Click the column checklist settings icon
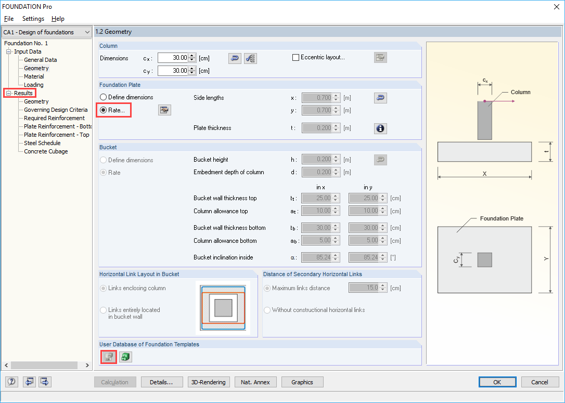This screenshot has height=403, width=565. pyautogui.click(x=250, y=58)
